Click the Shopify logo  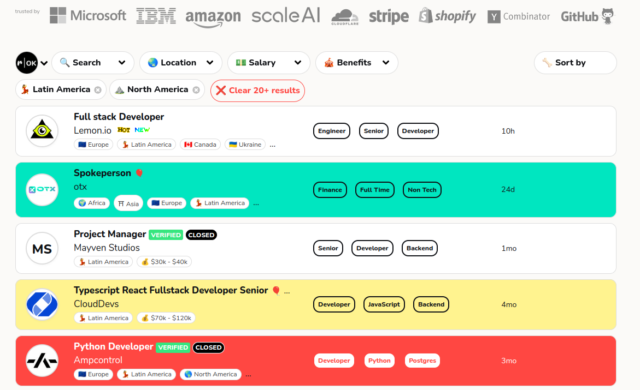[x=448, y=16]
